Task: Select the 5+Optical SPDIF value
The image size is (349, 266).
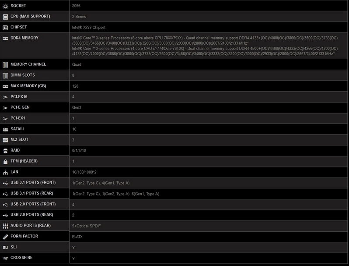Action: pyautogui.click(x=86, y=226)
